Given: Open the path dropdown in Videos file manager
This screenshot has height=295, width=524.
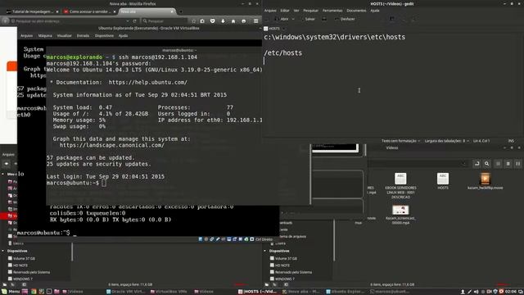Looking at the screenshot, I should [463, 164].
